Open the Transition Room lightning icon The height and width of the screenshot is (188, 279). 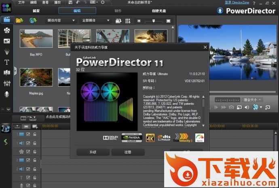click(x=7, y=72)
